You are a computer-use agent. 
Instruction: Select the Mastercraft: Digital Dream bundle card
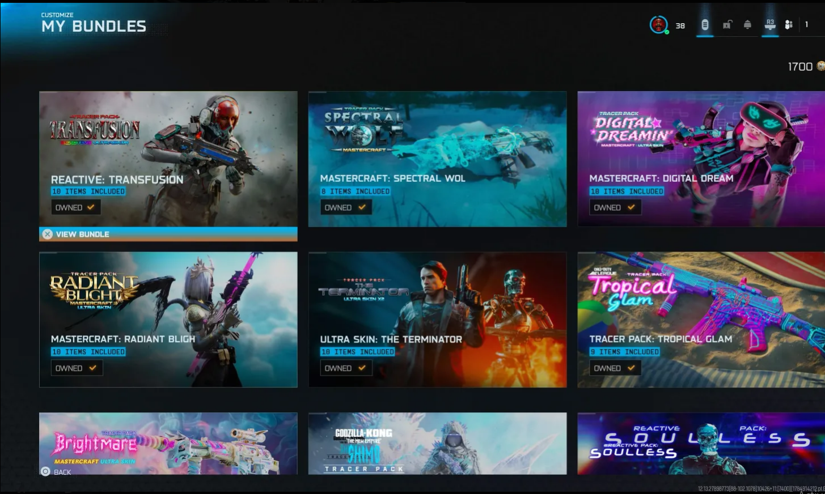701,159
